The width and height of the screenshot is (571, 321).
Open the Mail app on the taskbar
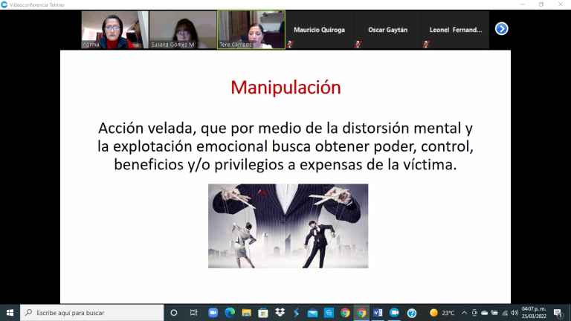312,313
